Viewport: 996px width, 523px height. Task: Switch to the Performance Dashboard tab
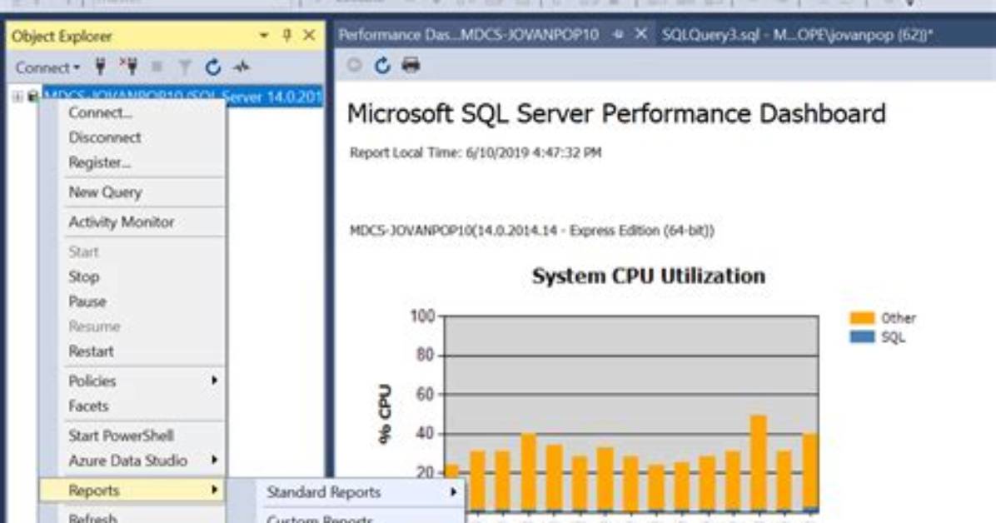[468, 34]
